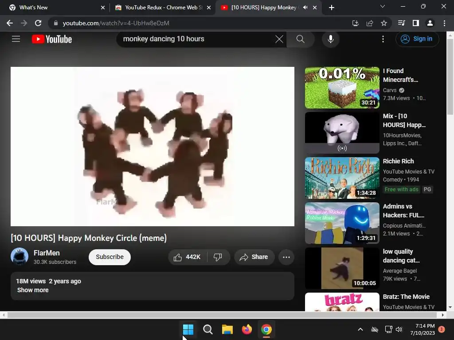
Task: Open Windows taskbar search
Action: (208, 329)
